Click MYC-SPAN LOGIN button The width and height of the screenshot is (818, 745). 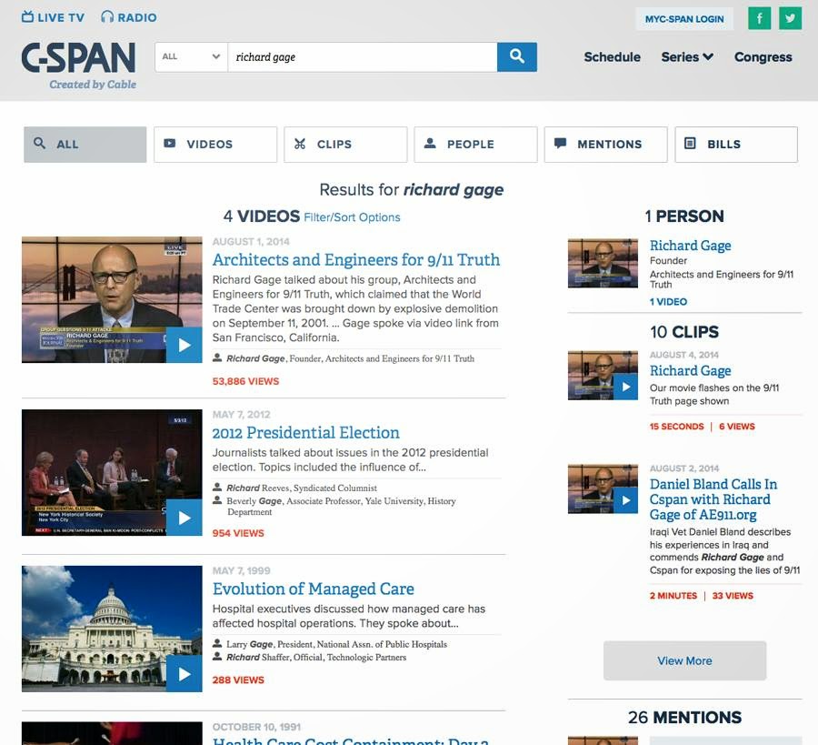click(683, 19)
